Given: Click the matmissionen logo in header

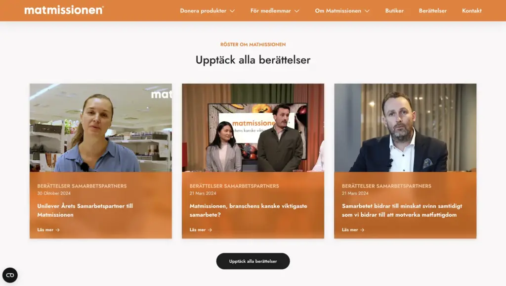Looking at the screenshot, I should tap(64, 10).
